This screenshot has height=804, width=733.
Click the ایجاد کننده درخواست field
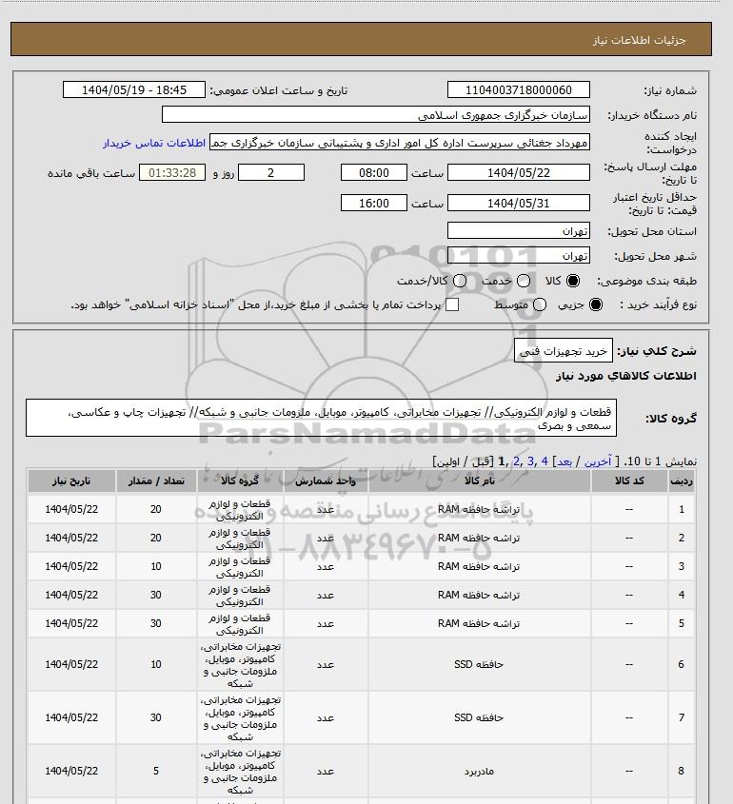(400, 142)
